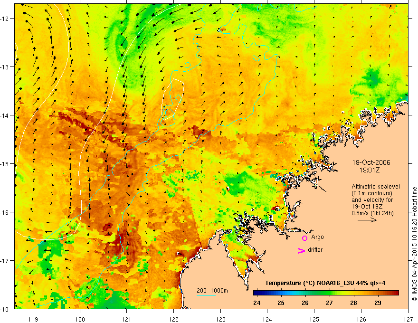Click the longitude axis label '119'
Screen dimensions: 418x323
coord(33,319)
